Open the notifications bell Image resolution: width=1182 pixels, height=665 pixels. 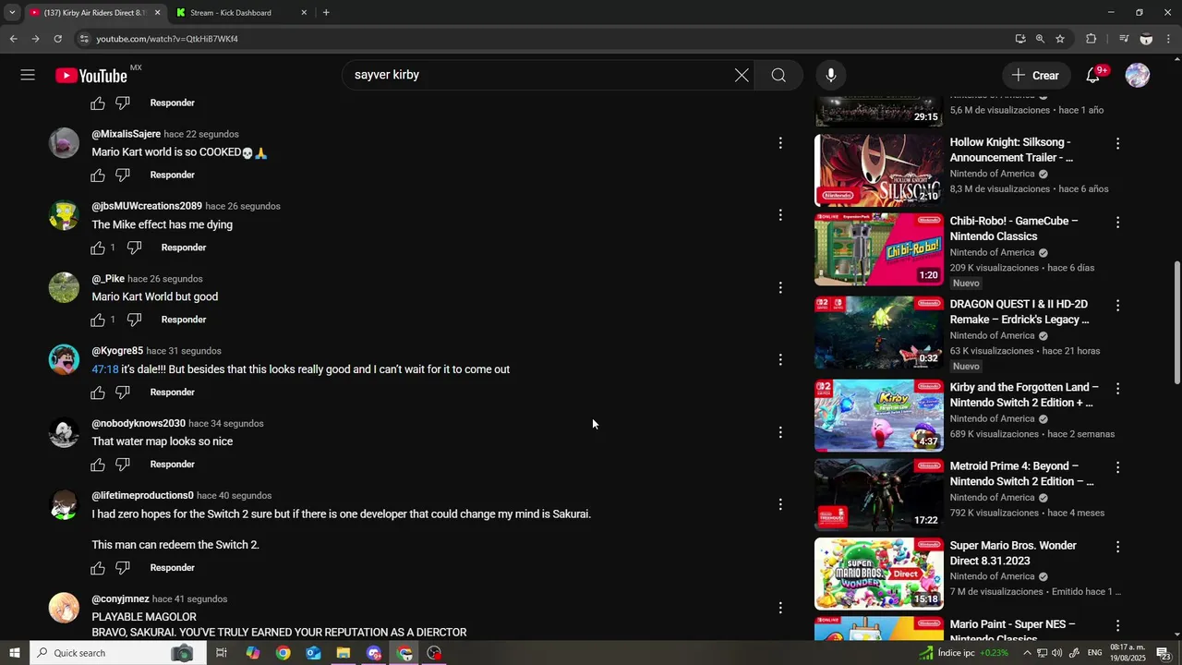(1093, 75)
